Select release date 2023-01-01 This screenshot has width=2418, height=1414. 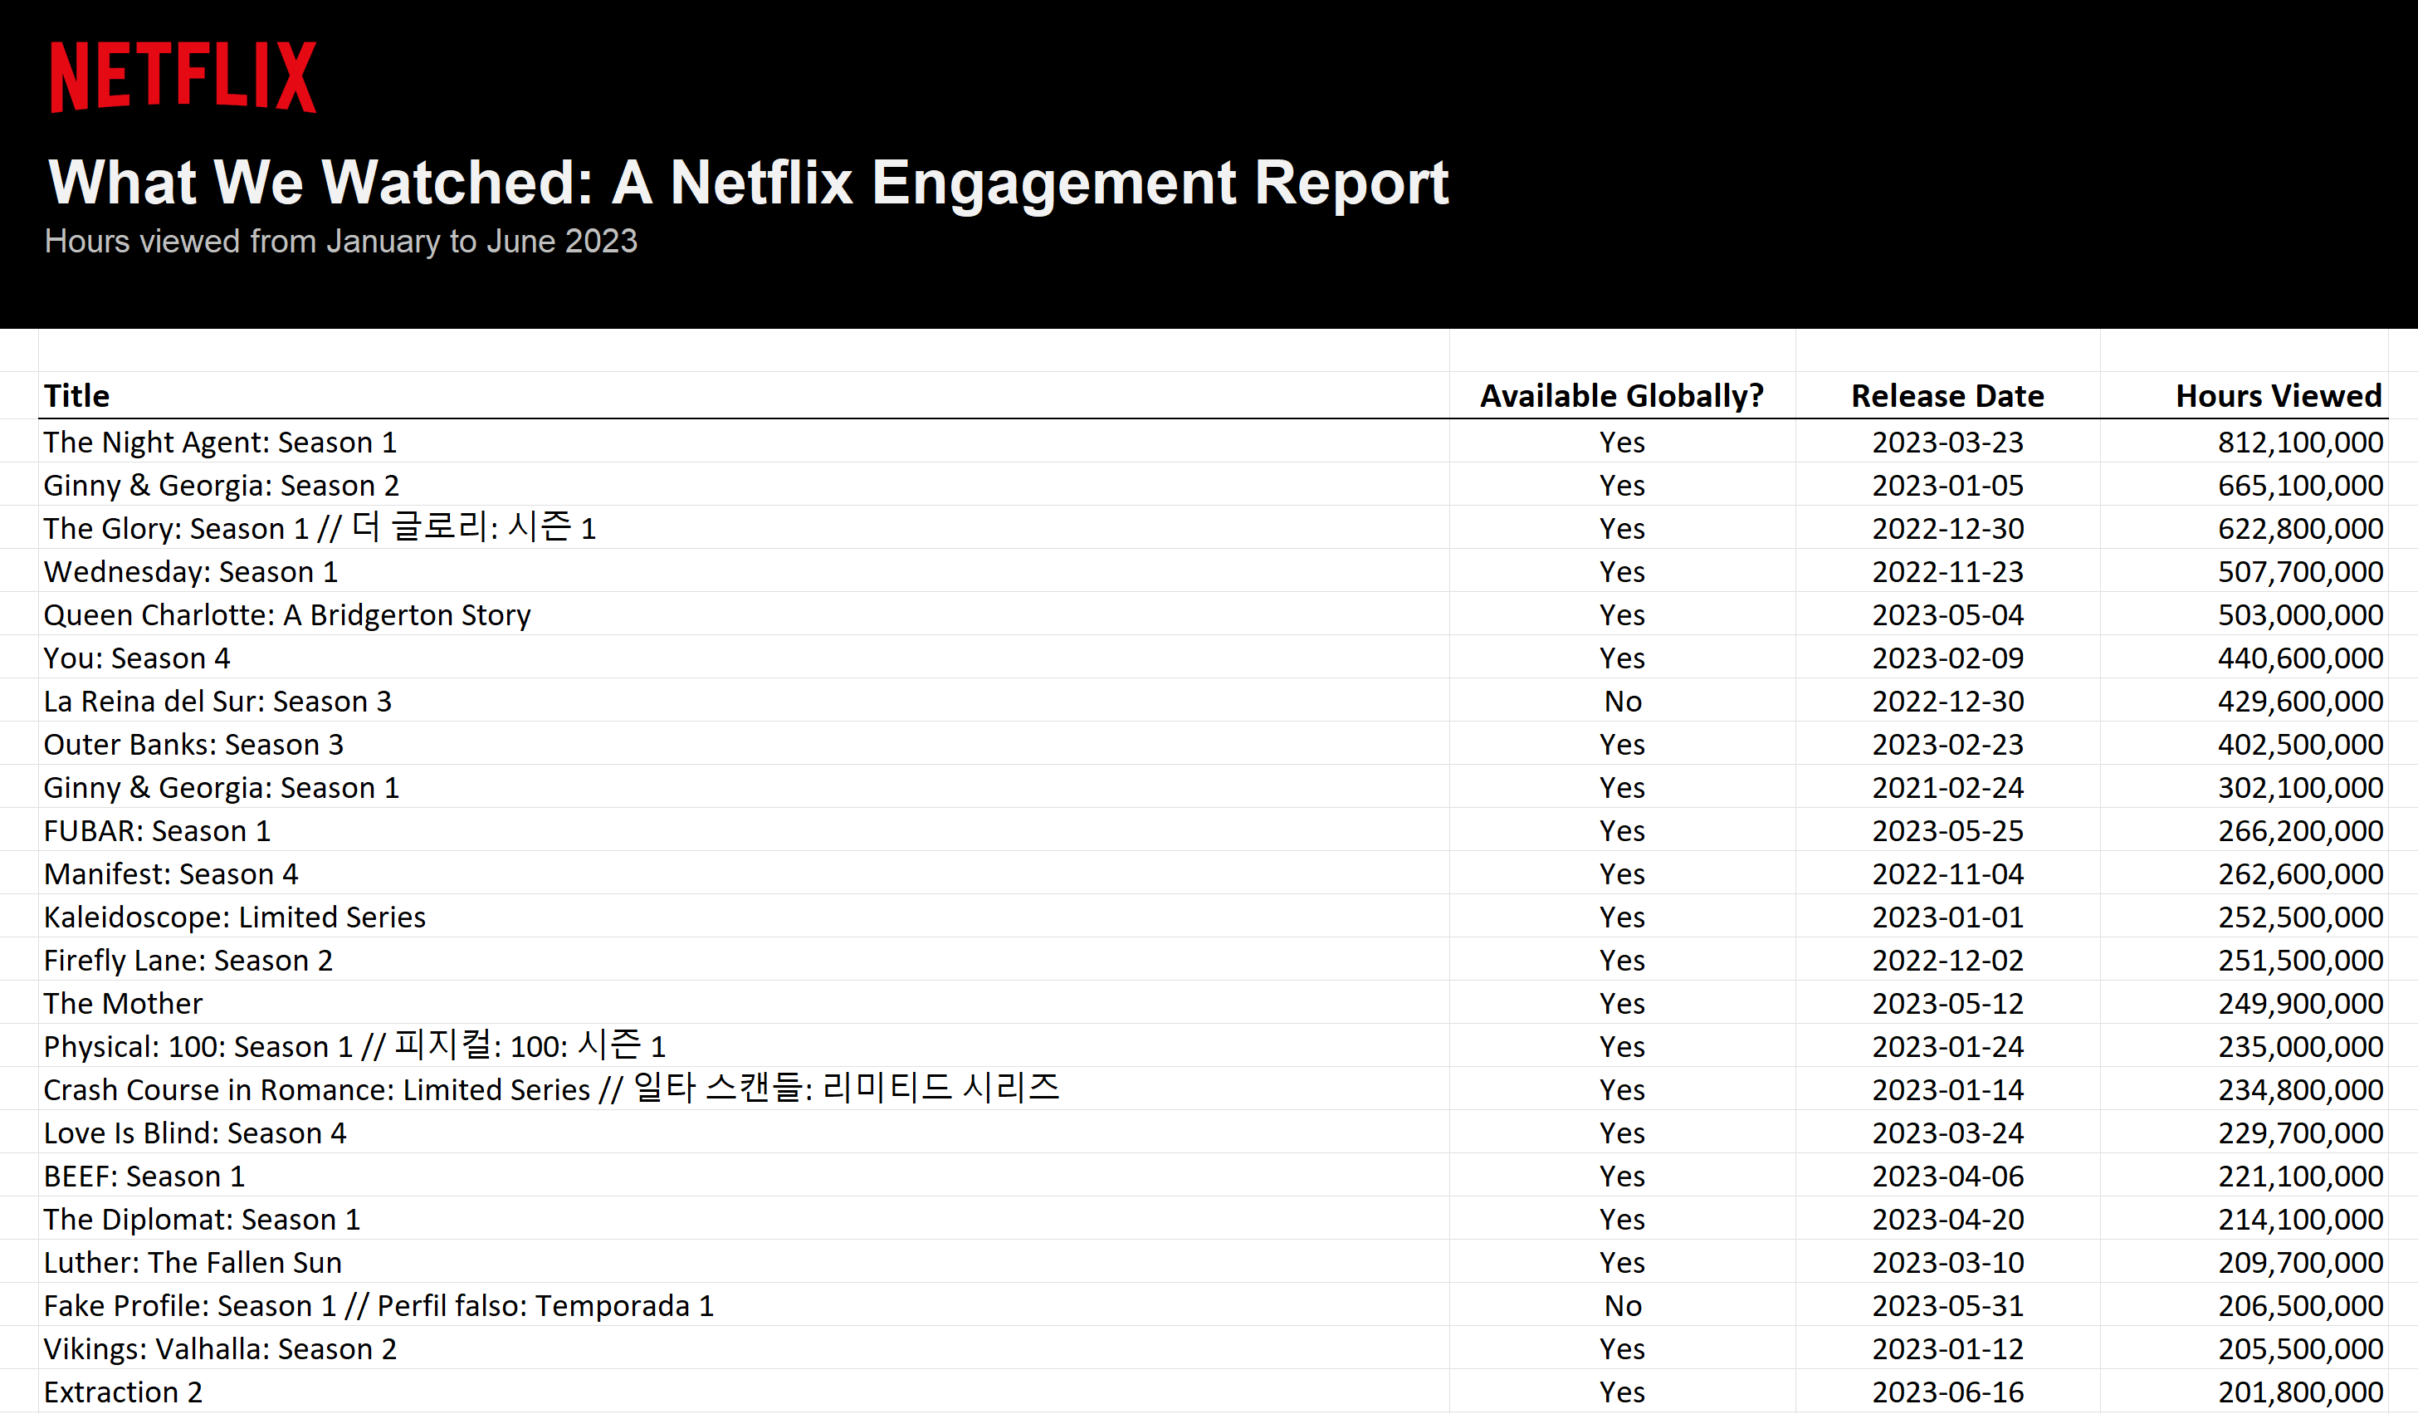tap(1948, 917)
